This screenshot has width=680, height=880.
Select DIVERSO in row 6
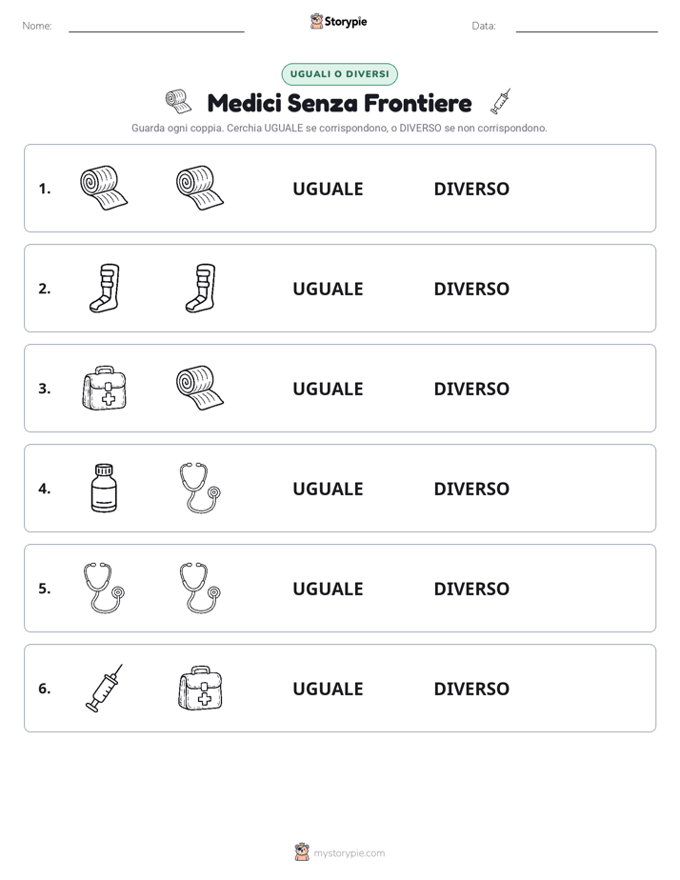coord(471,689)
